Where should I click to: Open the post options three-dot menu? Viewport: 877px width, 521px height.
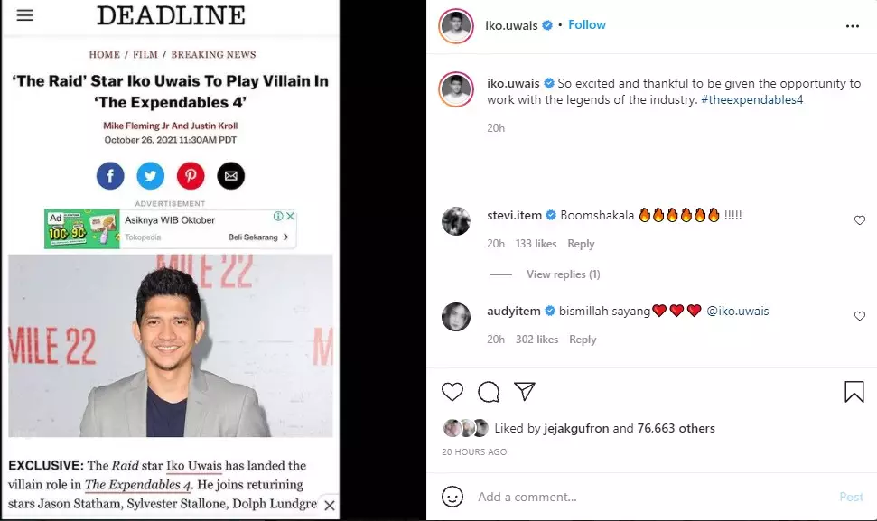coord(853,25)
